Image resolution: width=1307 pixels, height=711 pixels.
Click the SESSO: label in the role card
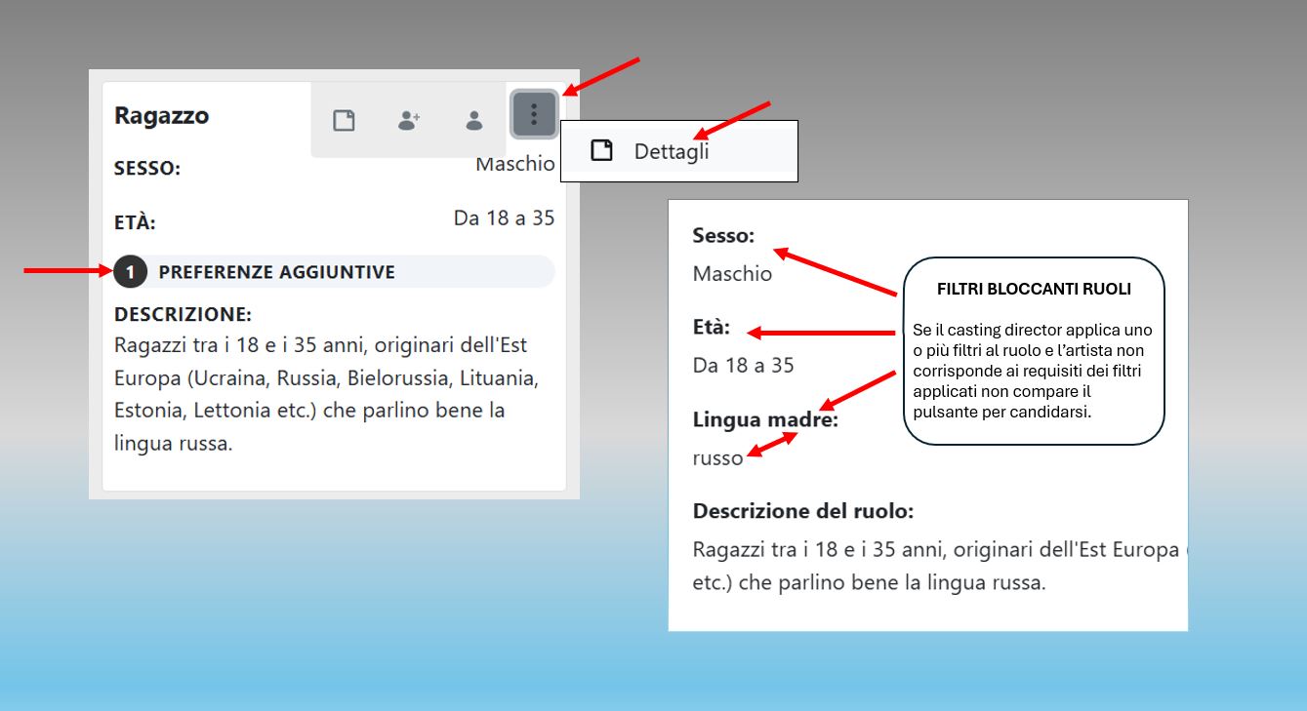click(147, 169)
